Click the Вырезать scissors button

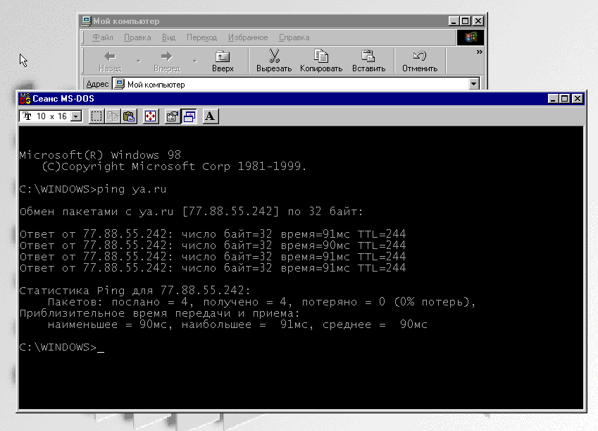(x=274, y=61)
